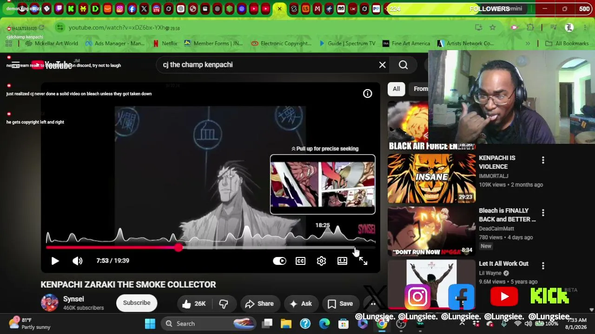Open the apps grid shortcut in bookmarks bar
This screenshot has height=334, width=595.
(x=8, y=44)
